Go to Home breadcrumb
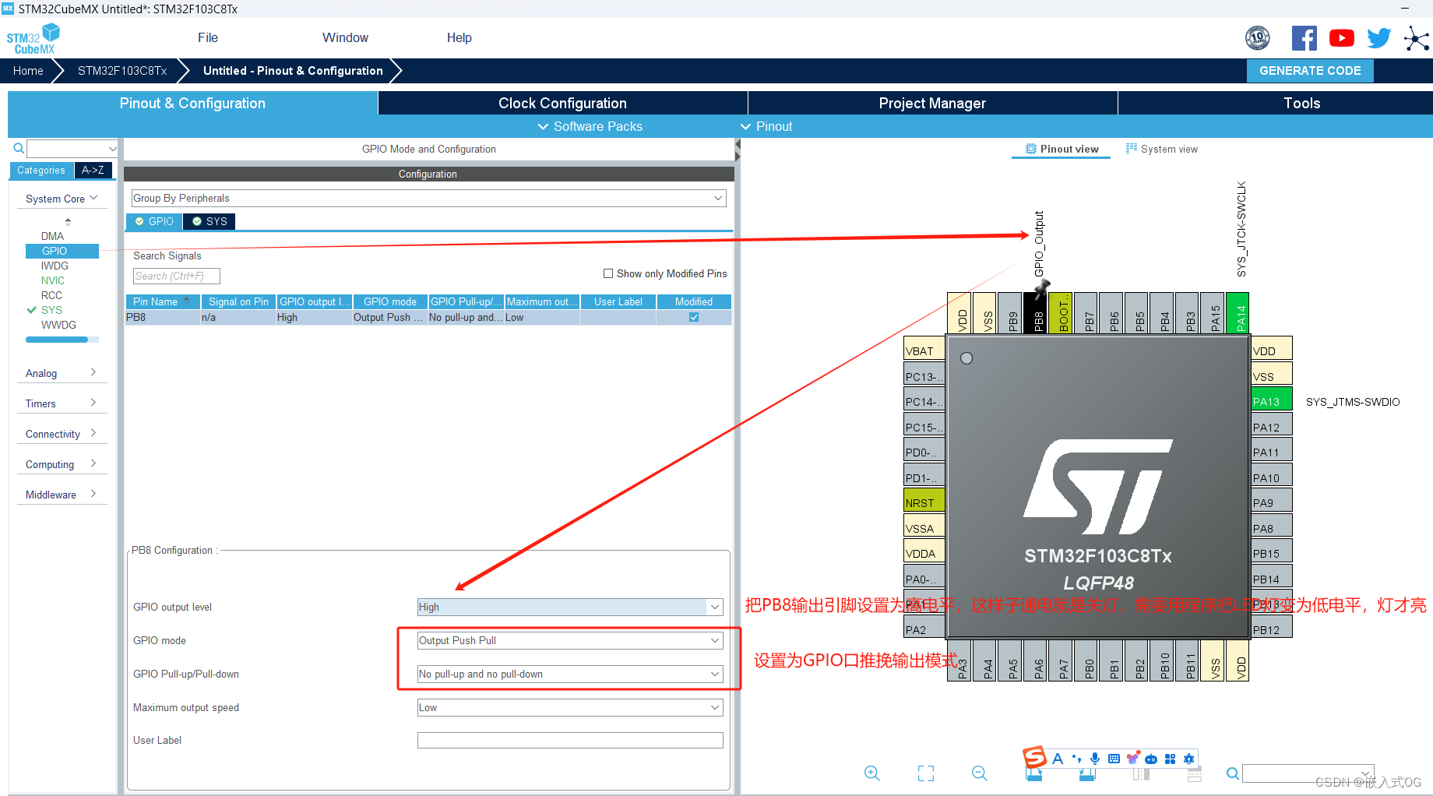The width and height of the screenshot is (1433, 796). pos(28,70)
